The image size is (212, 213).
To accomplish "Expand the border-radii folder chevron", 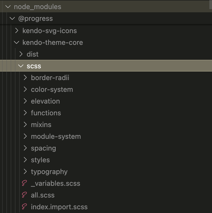I will (25, 78).
